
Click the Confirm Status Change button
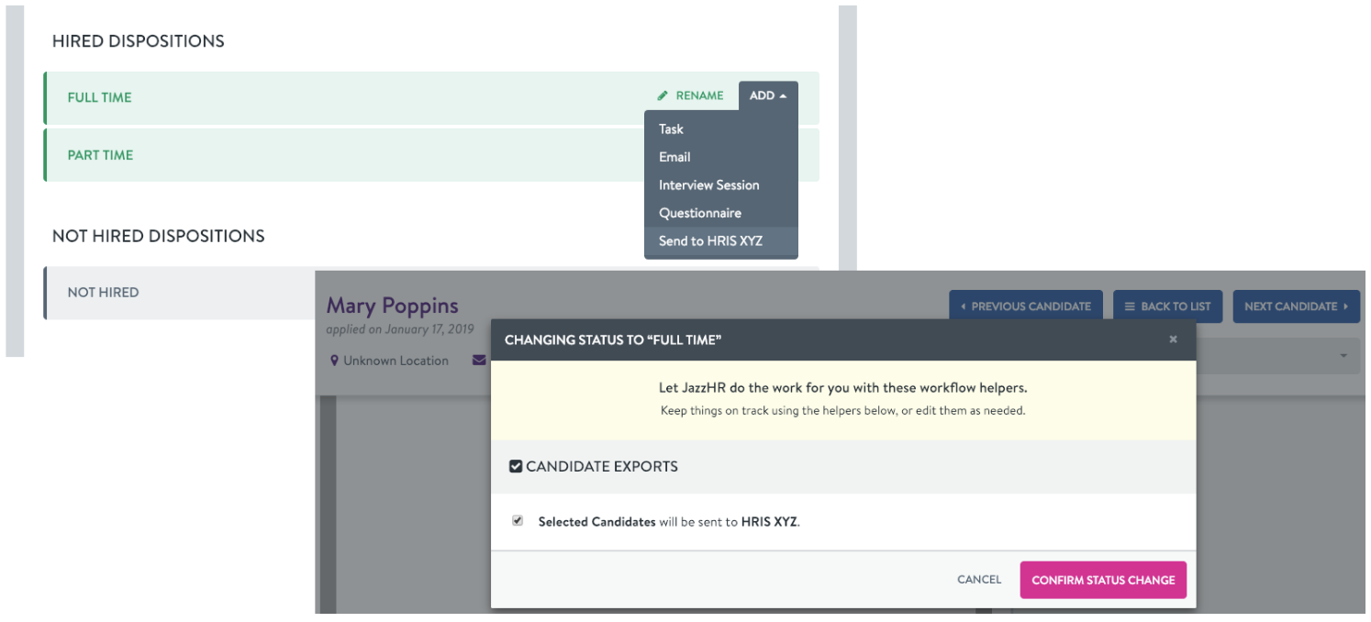[x=1103, y=580]
